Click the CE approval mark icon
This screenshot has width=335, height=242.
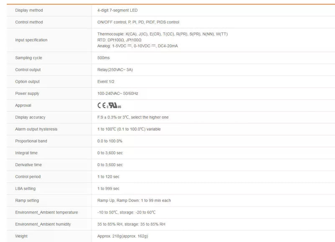[101, 106]
